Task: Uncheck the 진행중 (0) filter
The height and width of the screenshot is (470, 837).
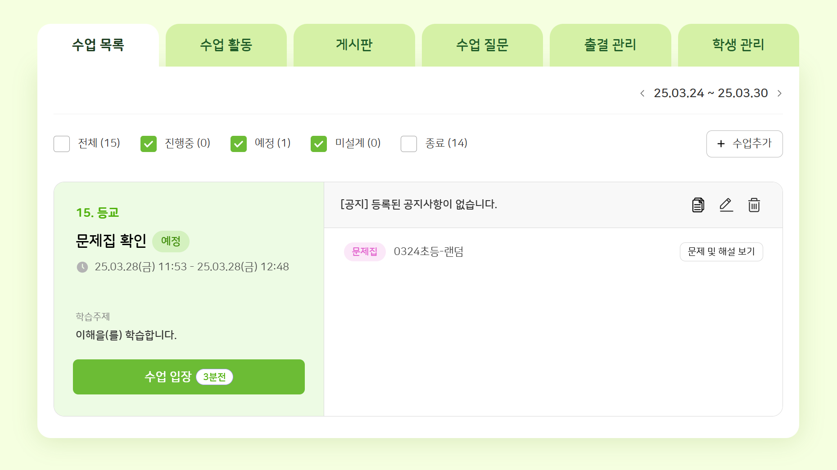Action: [x=149, y=144]
